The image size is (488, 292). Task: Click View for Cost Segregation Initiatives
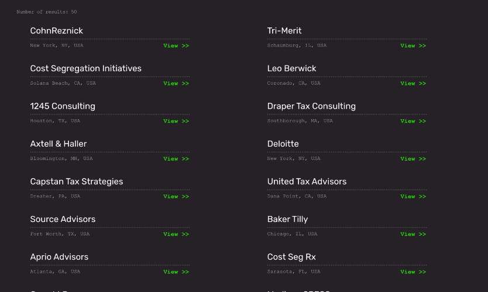tap(176, 84)
